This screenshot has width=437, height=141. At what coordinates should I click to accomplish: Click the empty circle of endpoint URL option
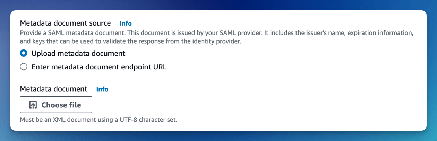(24, 67)
